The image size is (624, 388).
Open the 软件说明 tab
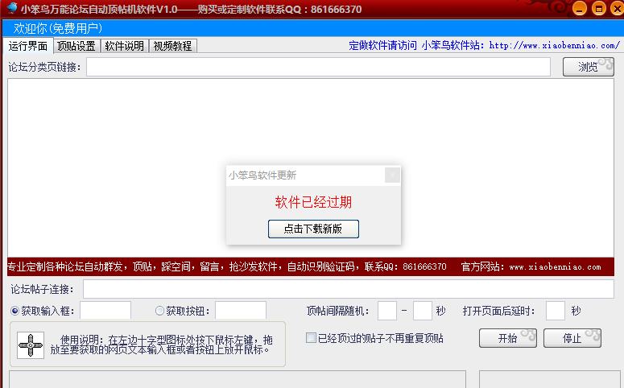pos(125,46)
